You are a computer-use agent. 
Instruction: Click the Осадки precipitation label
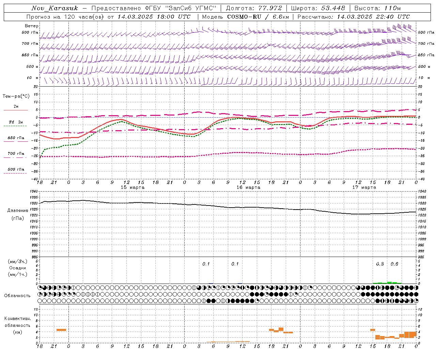18,268
